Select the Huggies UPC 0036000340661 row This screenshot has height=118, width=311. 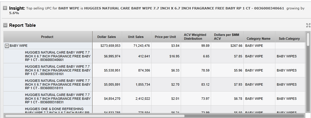point(58,56)
